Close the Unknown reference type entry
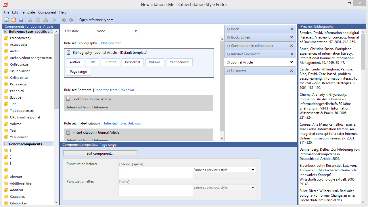Viewport: 368px width, 207px height. point(292,71)
